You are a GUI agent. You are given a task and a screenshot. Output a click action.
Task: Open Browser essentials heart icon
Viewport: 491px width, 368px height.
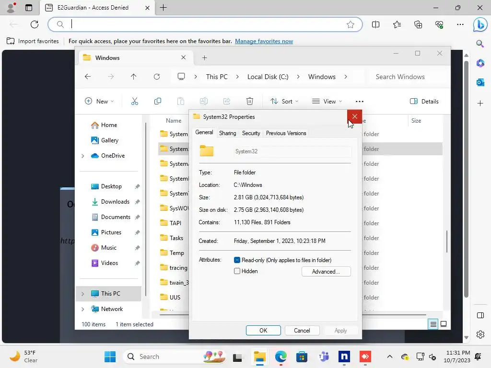point(439,24)
